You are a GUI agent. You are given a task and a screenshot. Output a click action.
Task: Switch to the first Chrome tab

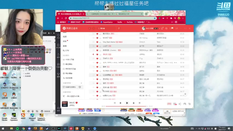click(70, 14)
